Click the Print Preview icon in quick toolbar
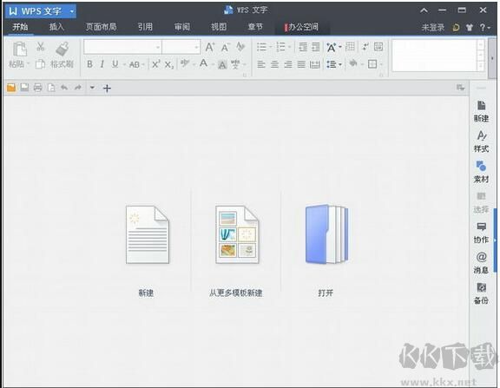This screenshot has height=388, width=500. (51, 88)
